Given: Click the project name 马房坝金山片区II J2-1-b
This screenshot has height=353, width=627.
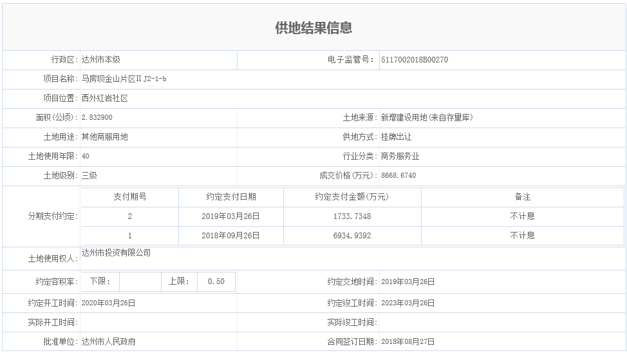Looking at the screenshot, I should (x=124, y=79).
